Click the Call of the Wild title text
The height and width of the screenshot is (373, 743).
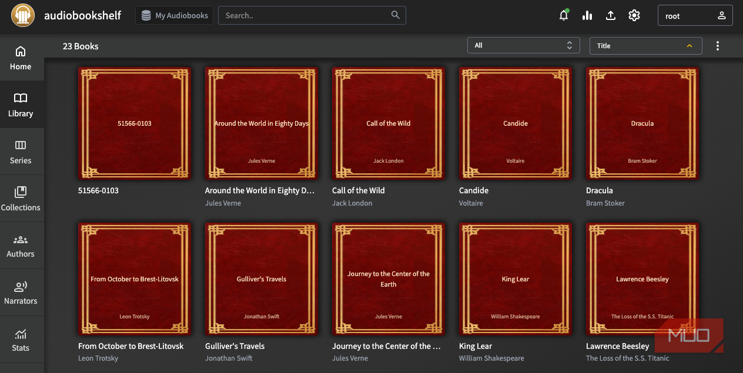click(359, 190)
